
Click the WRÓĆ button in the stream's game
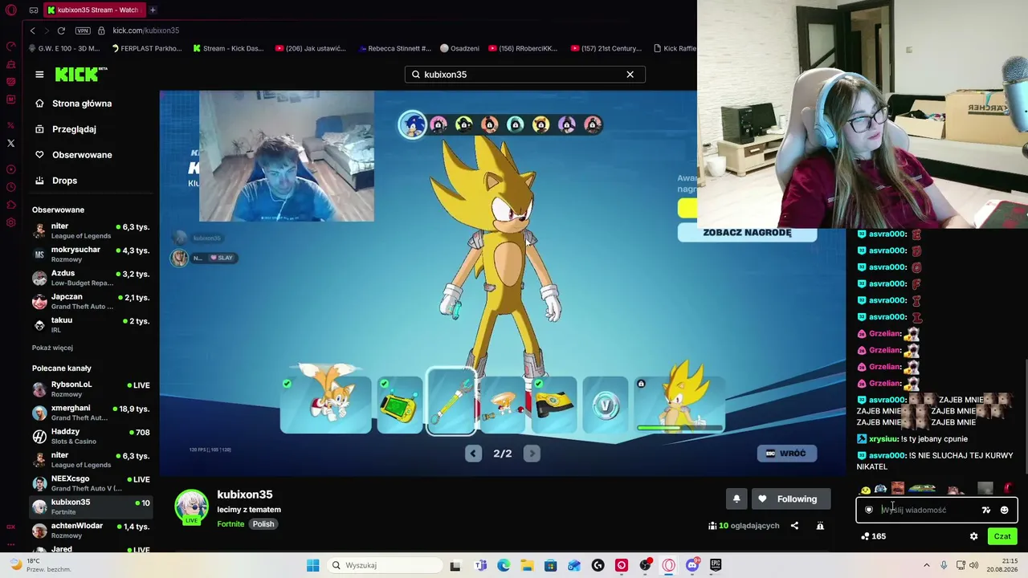[x=786, y=454]
